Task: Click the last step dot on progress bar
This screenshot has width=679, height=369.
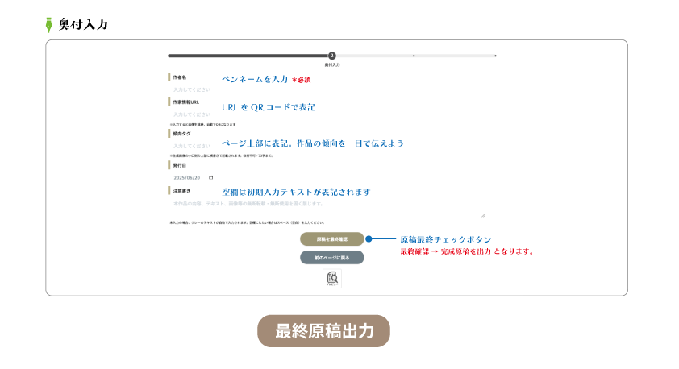Action: [x=495, y=56]
